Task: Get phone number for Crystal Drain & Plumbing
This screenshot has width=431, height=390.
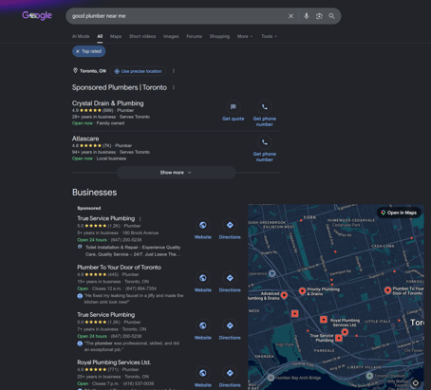Action: 265,114
